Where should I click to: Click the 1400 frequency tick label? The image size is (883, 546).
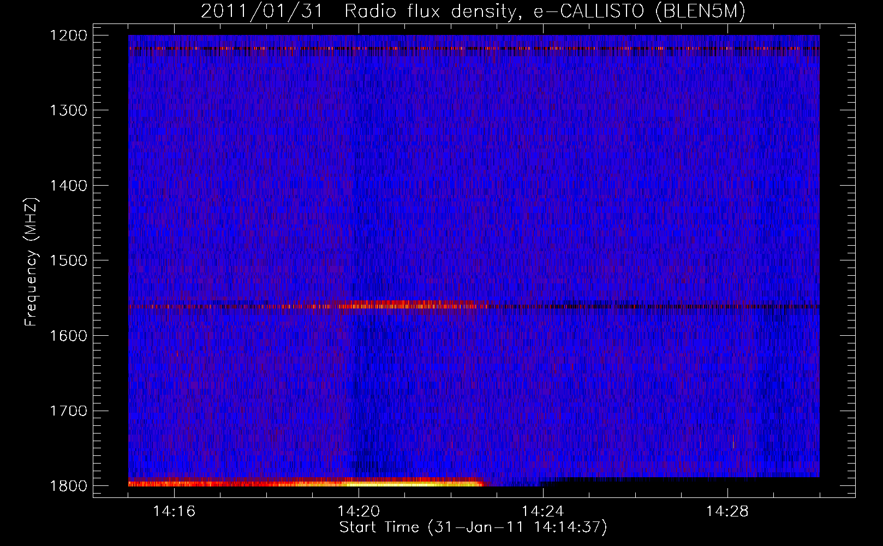coord(69,186)
